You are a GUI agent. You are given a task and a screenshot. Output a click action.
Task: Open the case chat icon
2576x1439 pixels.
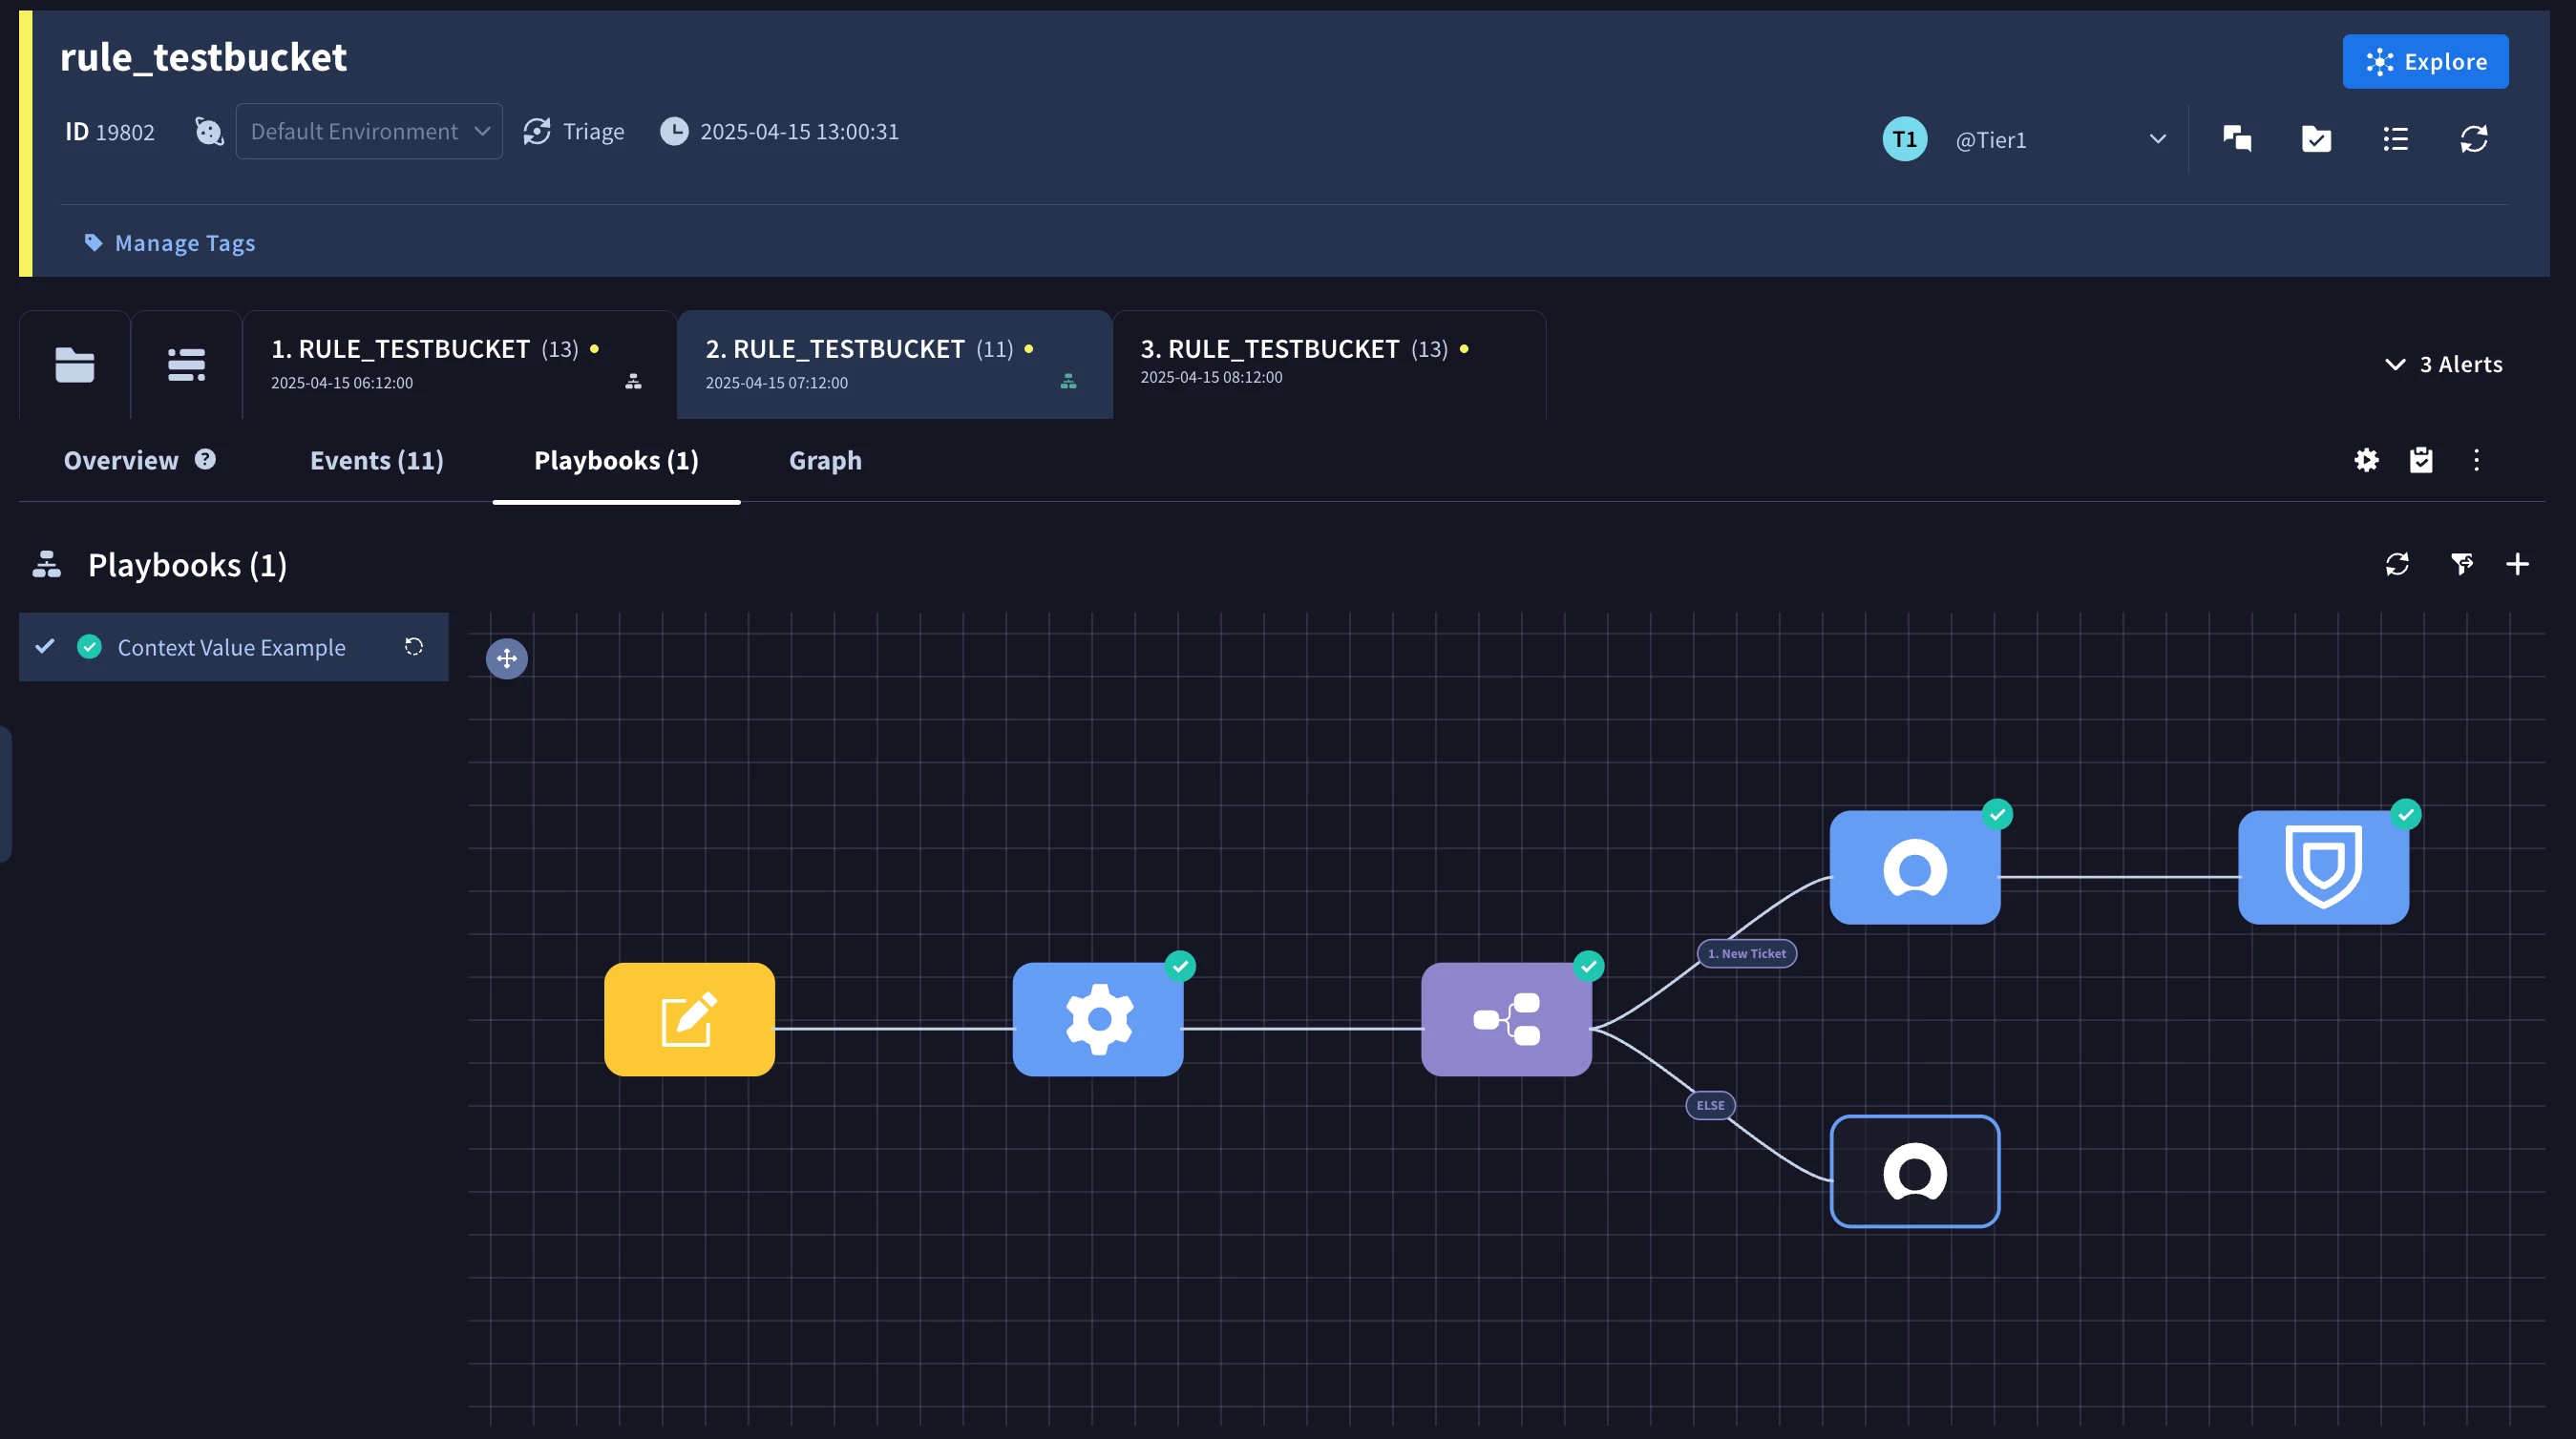(x=2237, y=139)
